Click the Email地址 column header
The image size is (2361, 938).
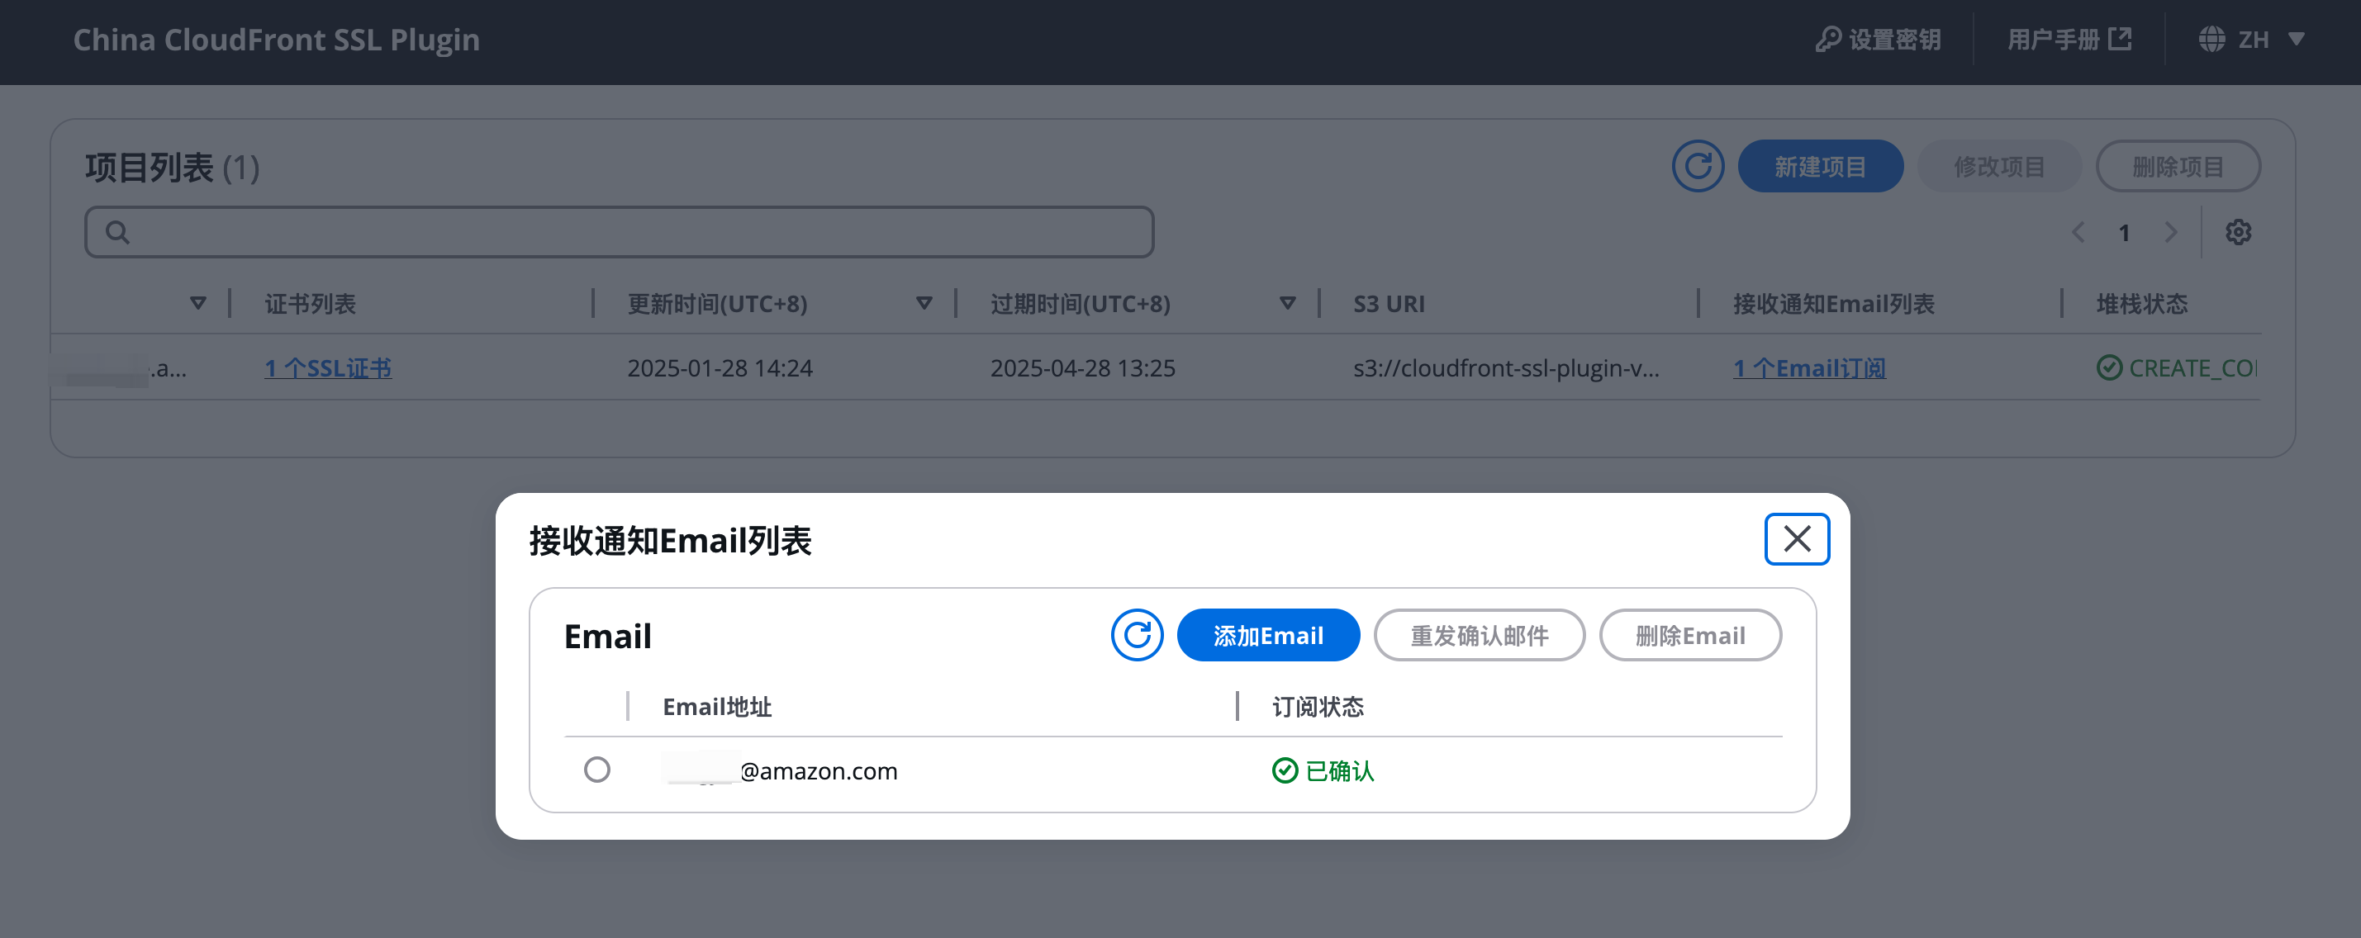click(x=717, y=706)
